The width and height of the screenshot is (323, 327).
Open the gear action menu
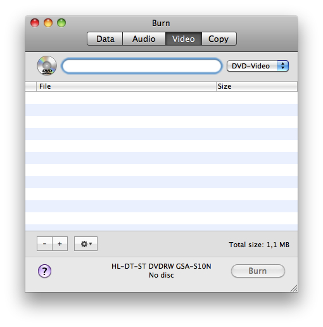pos(85,244)
